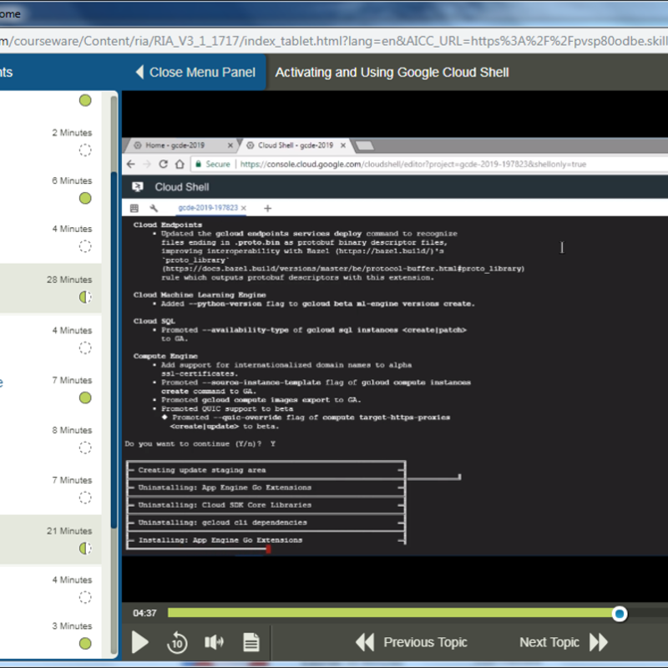
Task: Open the transcript document icon
Action: (251, 642)
